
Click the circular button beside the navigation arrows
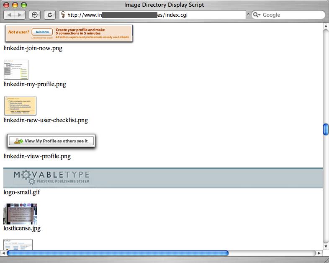[x=35, y=15]
